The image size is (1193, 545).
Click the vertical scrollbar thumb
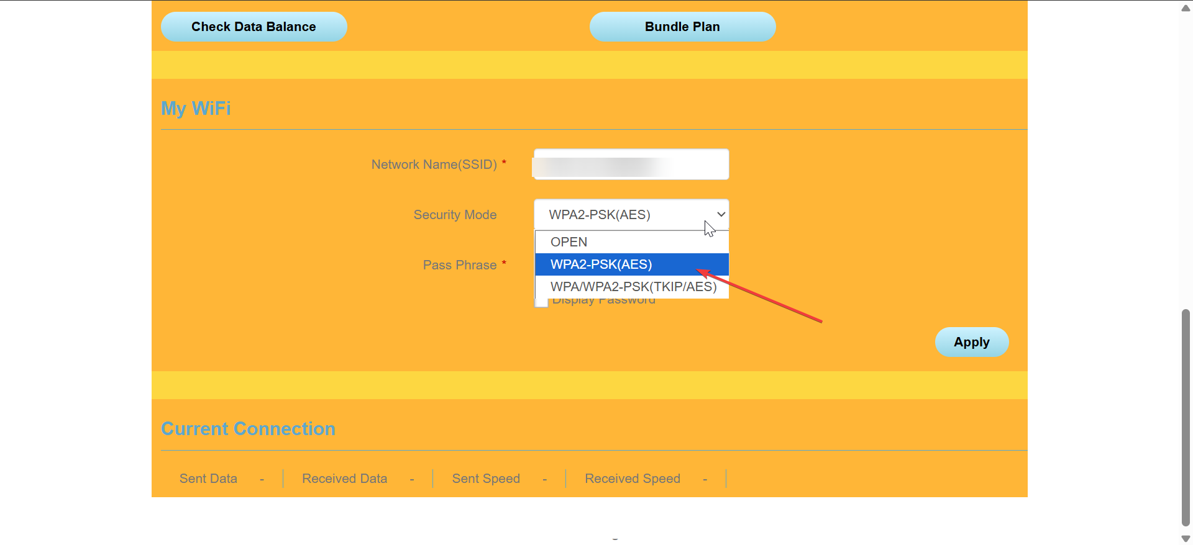point(1186,417)
